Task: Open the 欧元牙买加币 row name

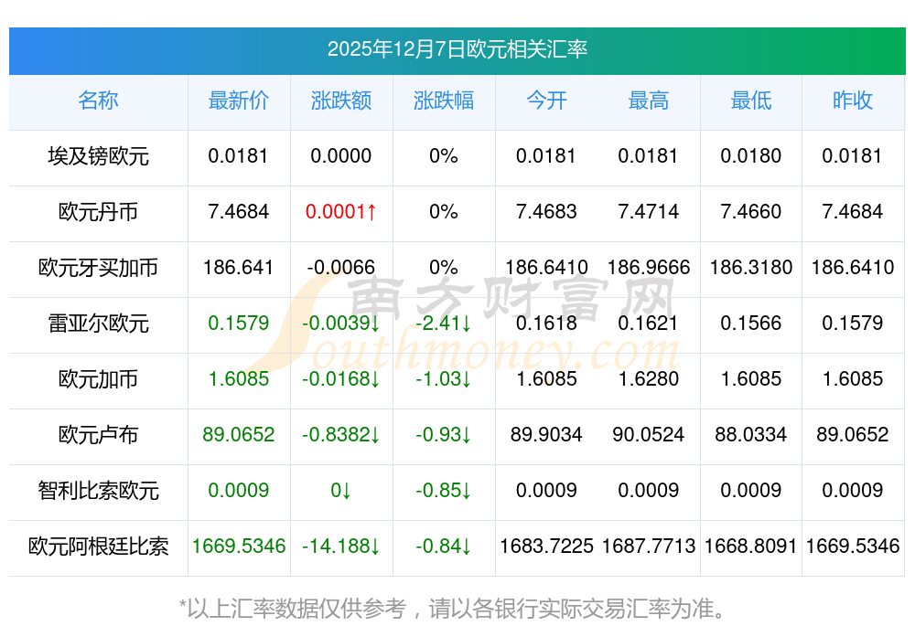Action: [98, 268]
